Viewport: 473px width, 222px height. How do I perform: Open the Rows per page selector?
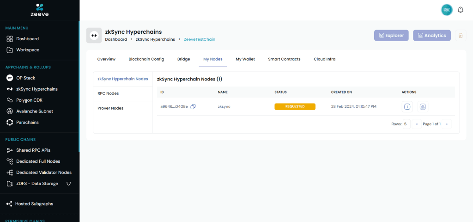click(406, 124)
